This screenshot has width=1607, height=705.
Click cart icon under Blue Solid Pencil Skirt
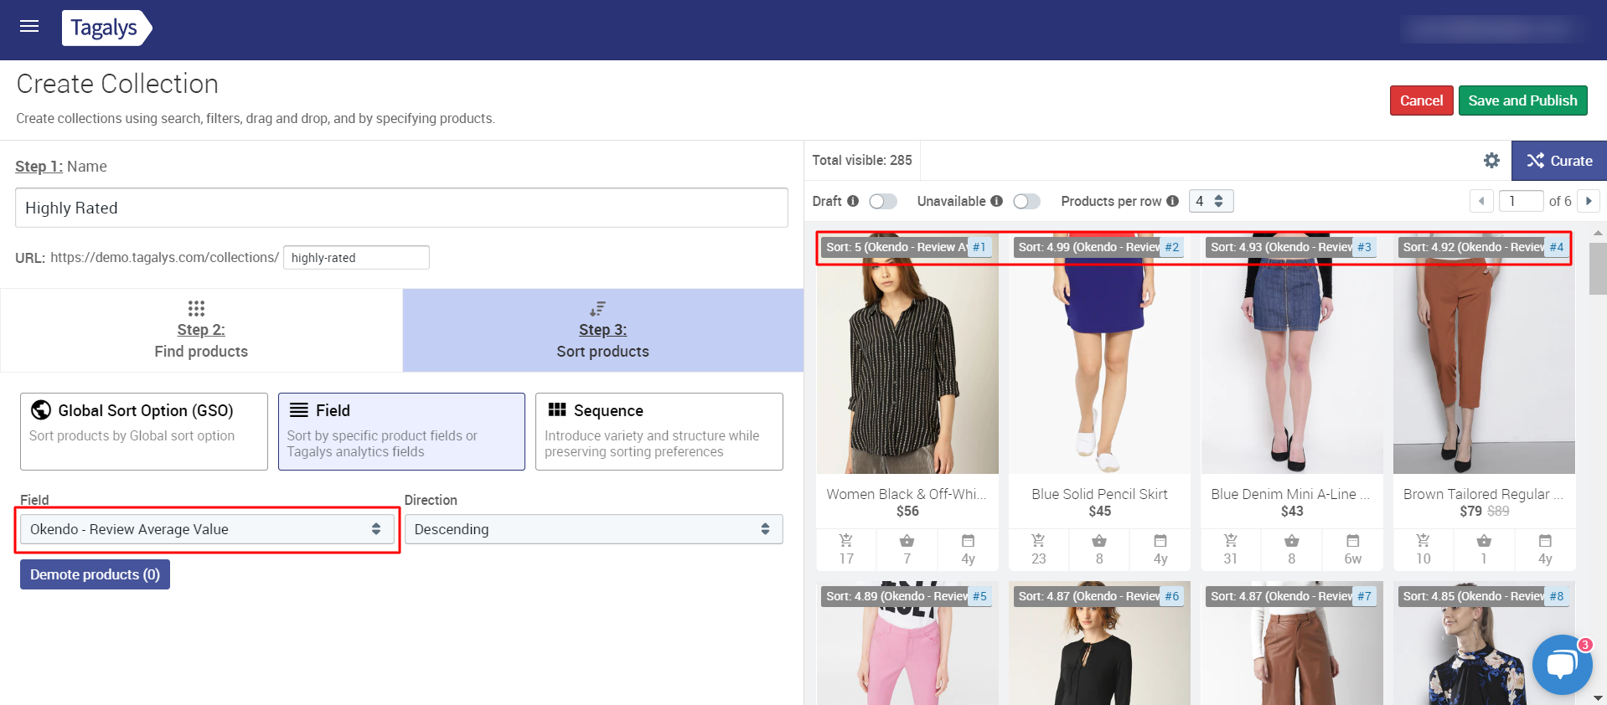coord(1038,541)
